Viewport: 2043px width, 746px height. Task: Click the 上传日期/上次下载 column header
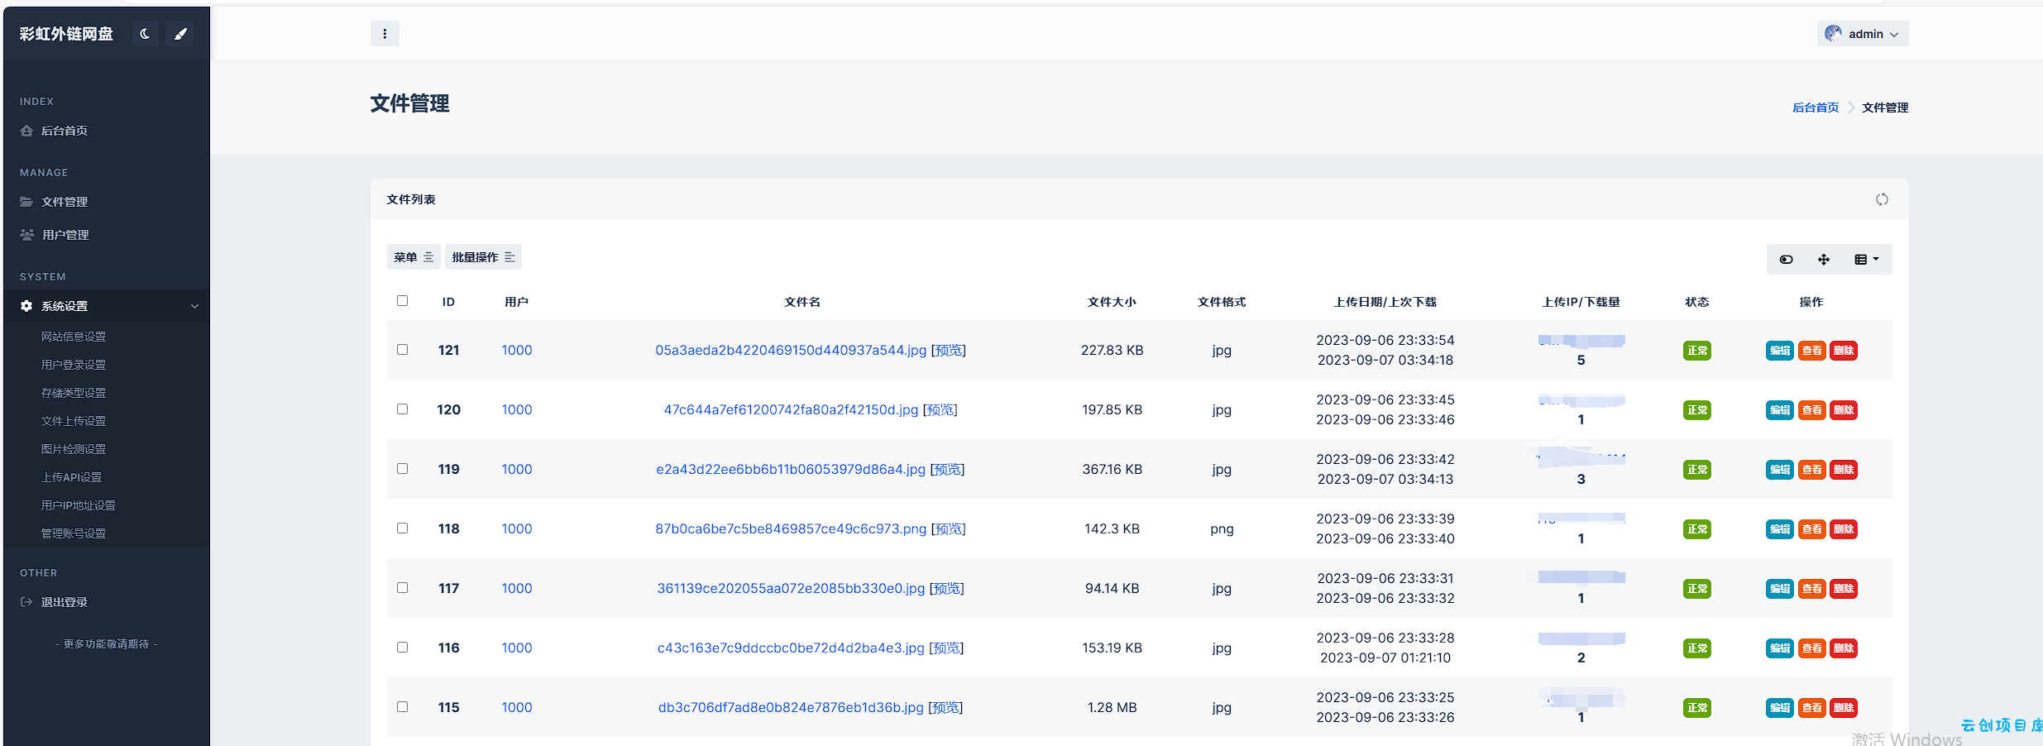click(1385, 302)
